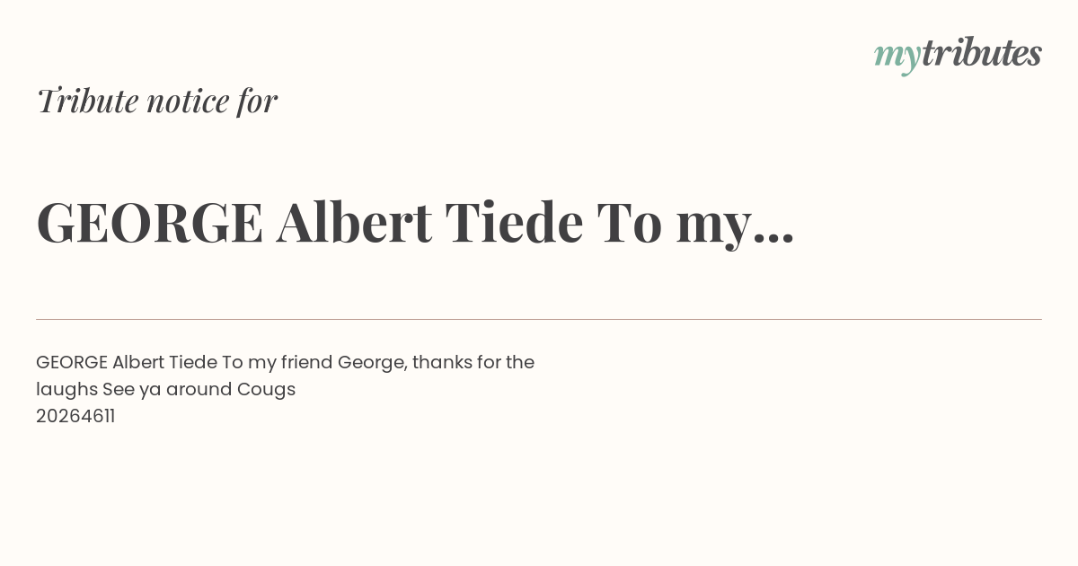
Task: Click the line "laughs See ya around Cougs"
Action: (x=165, y=390)
